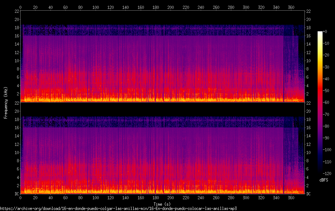This screenshot has width=335, height=211.
Task: Click the '-70' value on the color scale
Action: tap(326, 115)
